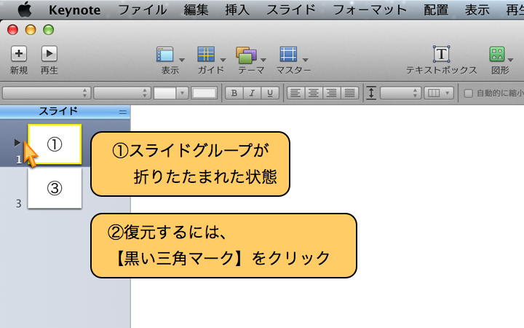The image size is (524, 328).
Task: Open the columns layout dropdown
Action: click(438, 93)
